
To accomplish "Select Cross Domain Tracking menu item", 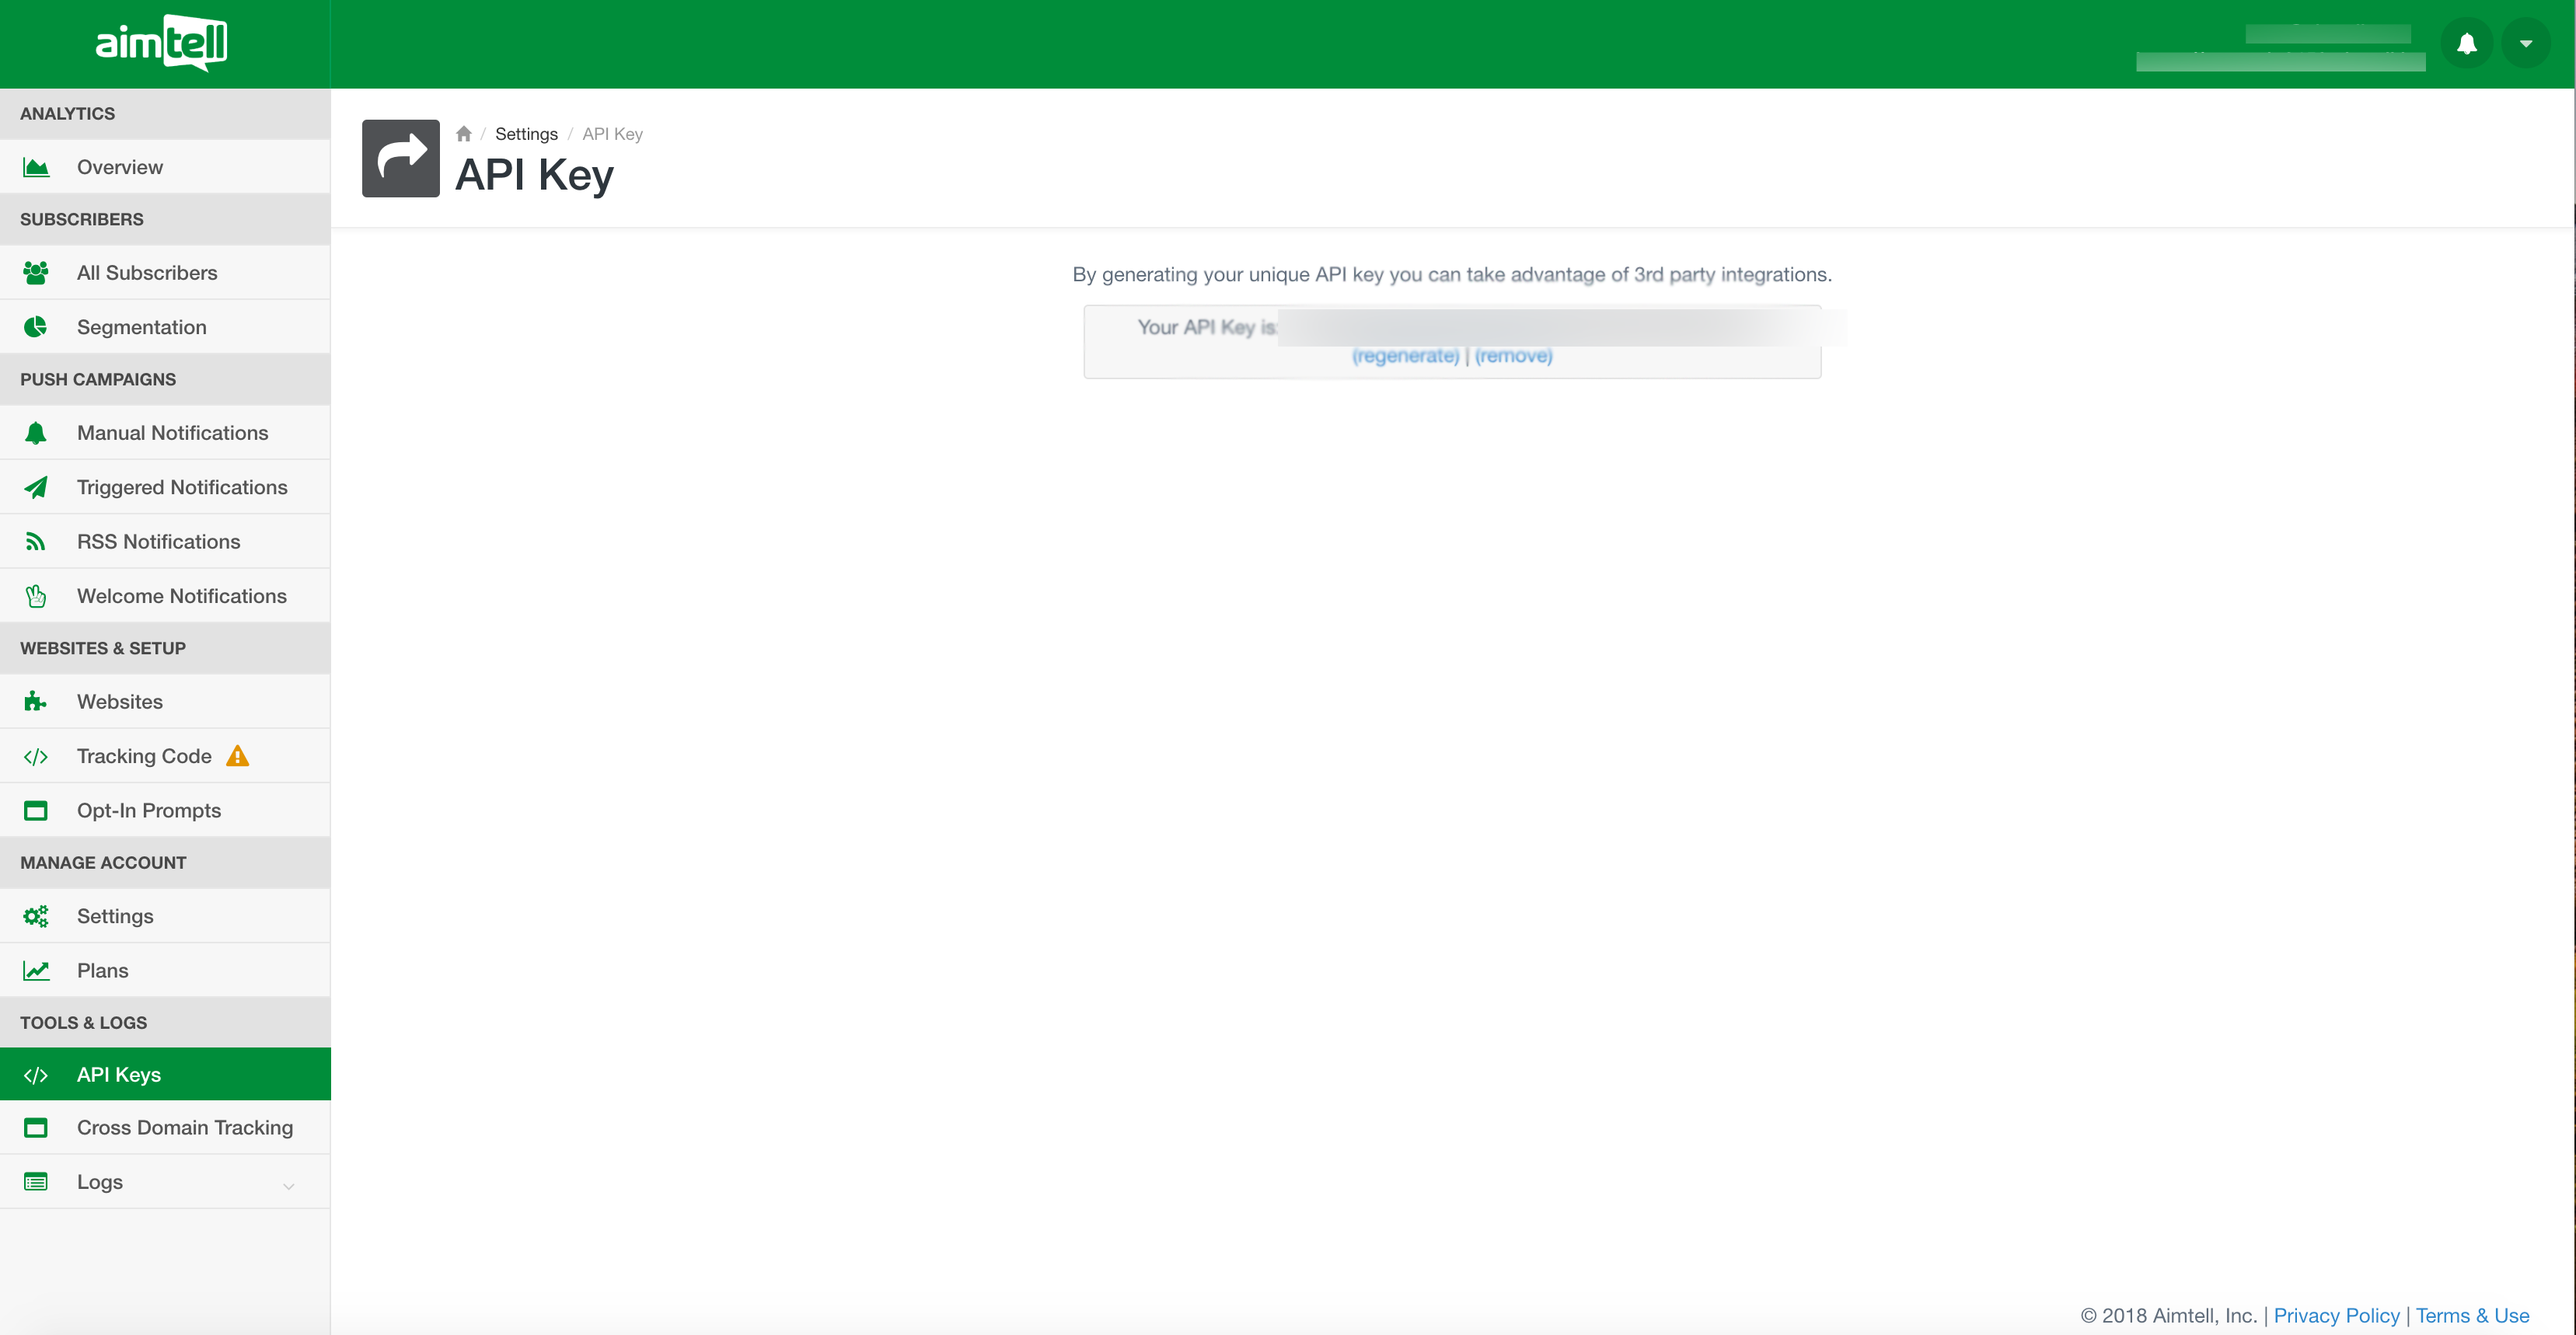I will (x=185, y=1128).
